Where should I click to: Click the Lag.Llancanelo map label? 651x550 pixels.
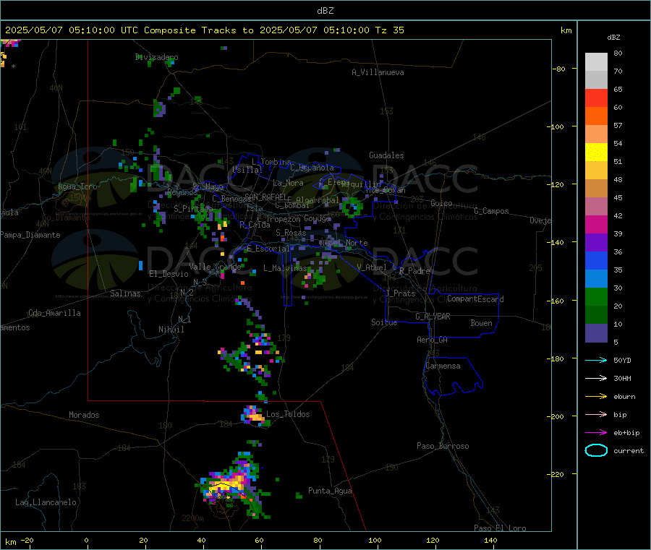(x=46, y=502)
